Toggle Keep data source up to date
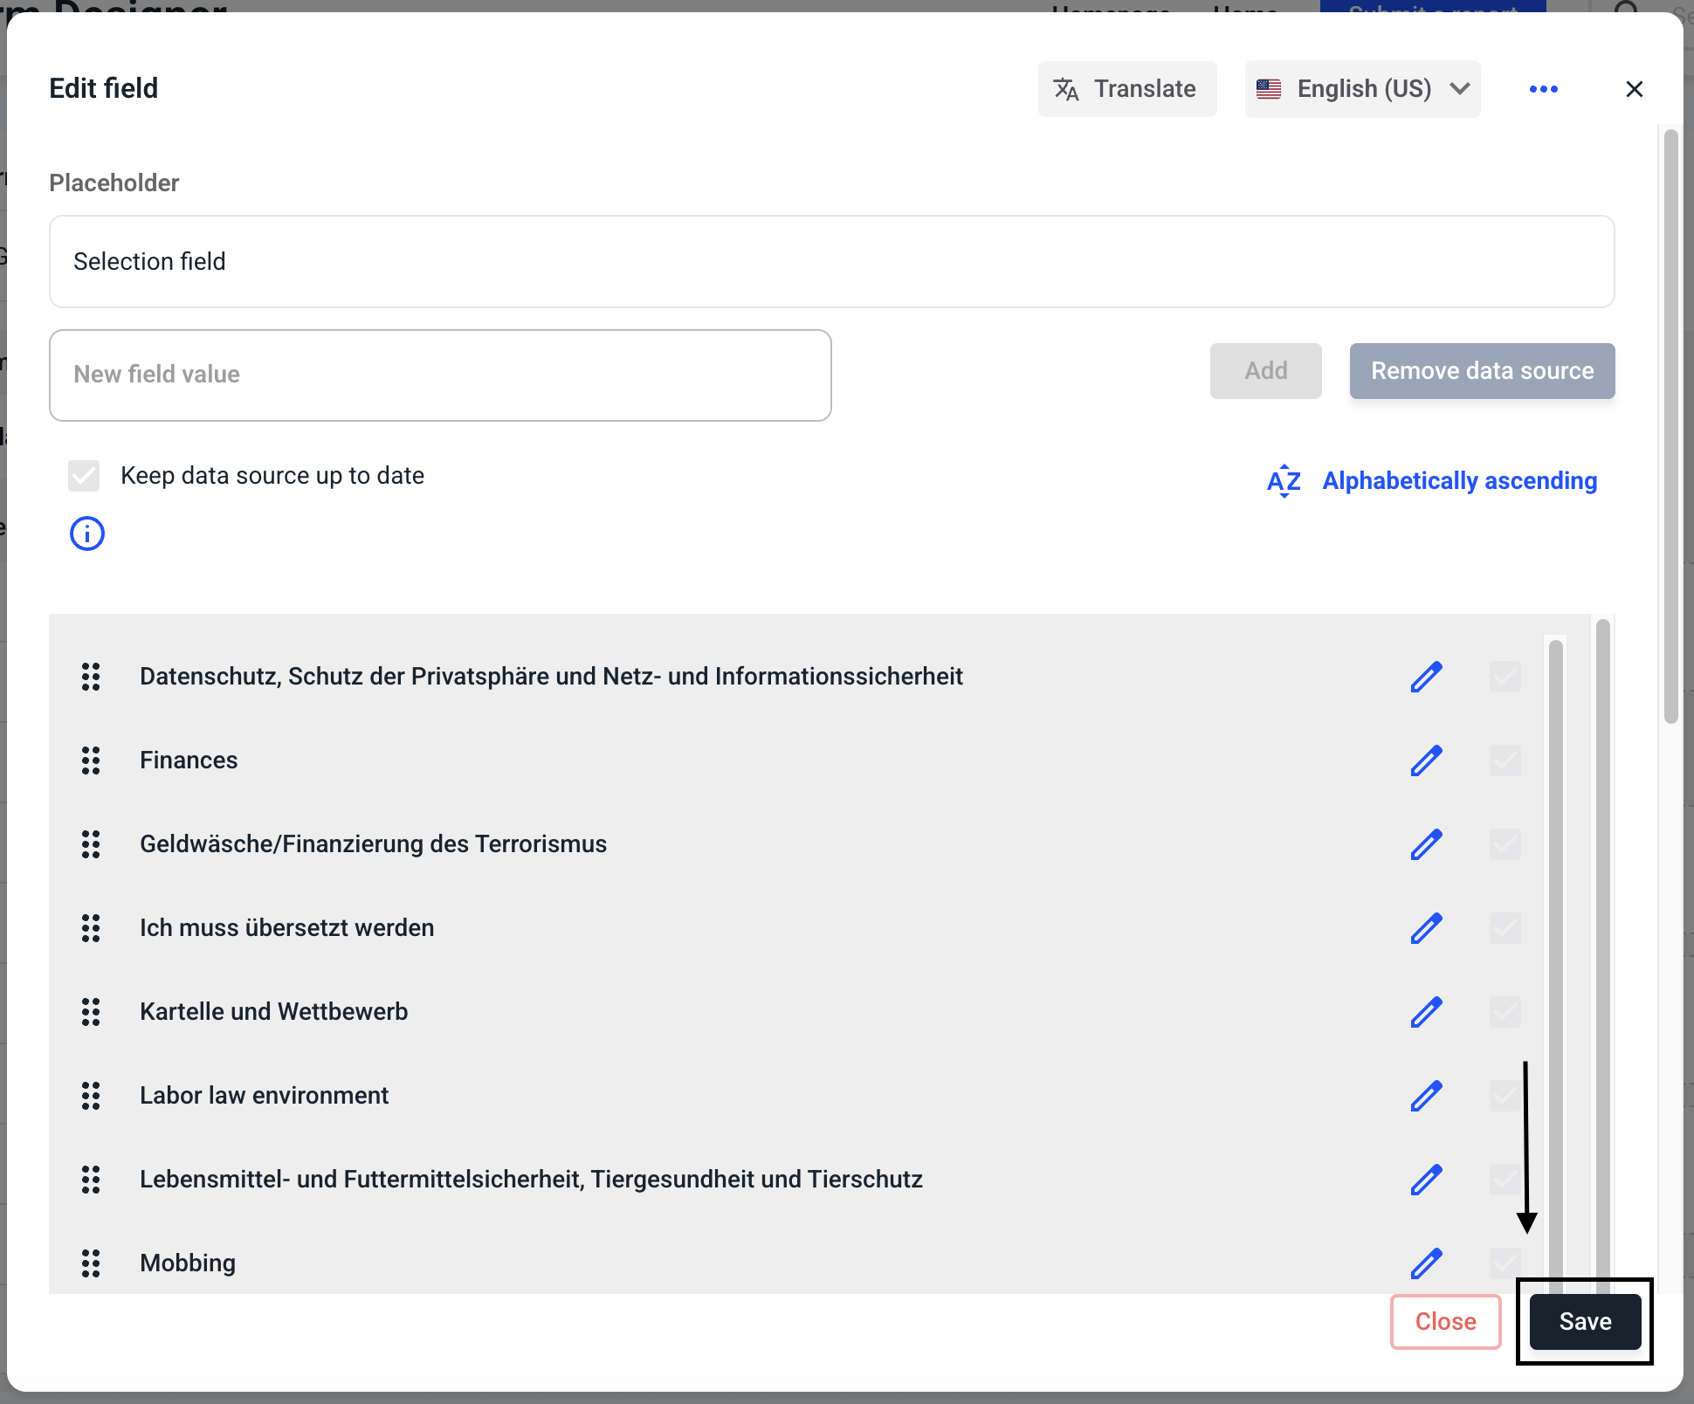The image size is (1694, 1404). [x=84, y=476]
